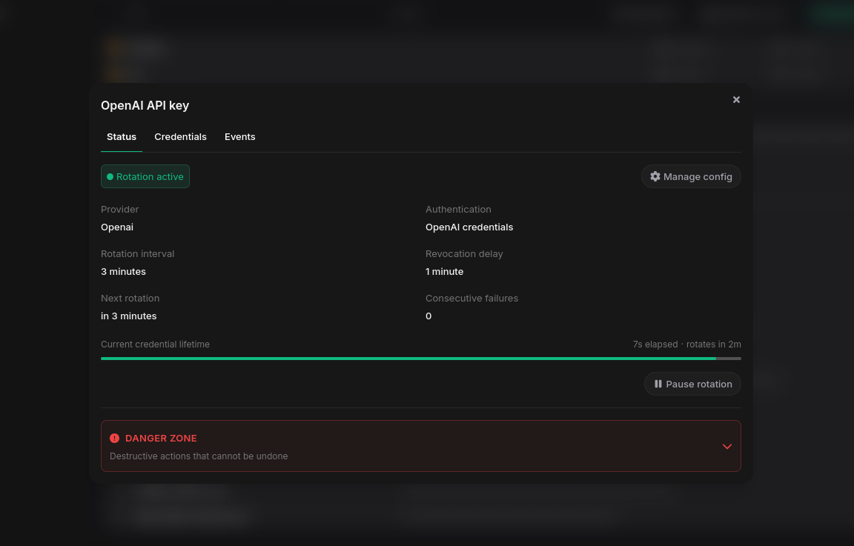
Task: Click 'Destructive actions that cannot be undone' text
Action: click(199, 456)
